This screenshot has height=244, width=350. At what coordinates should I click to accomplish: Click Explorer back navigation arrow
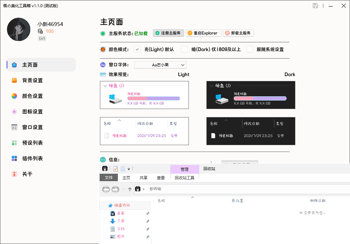[x=106, y=189]
